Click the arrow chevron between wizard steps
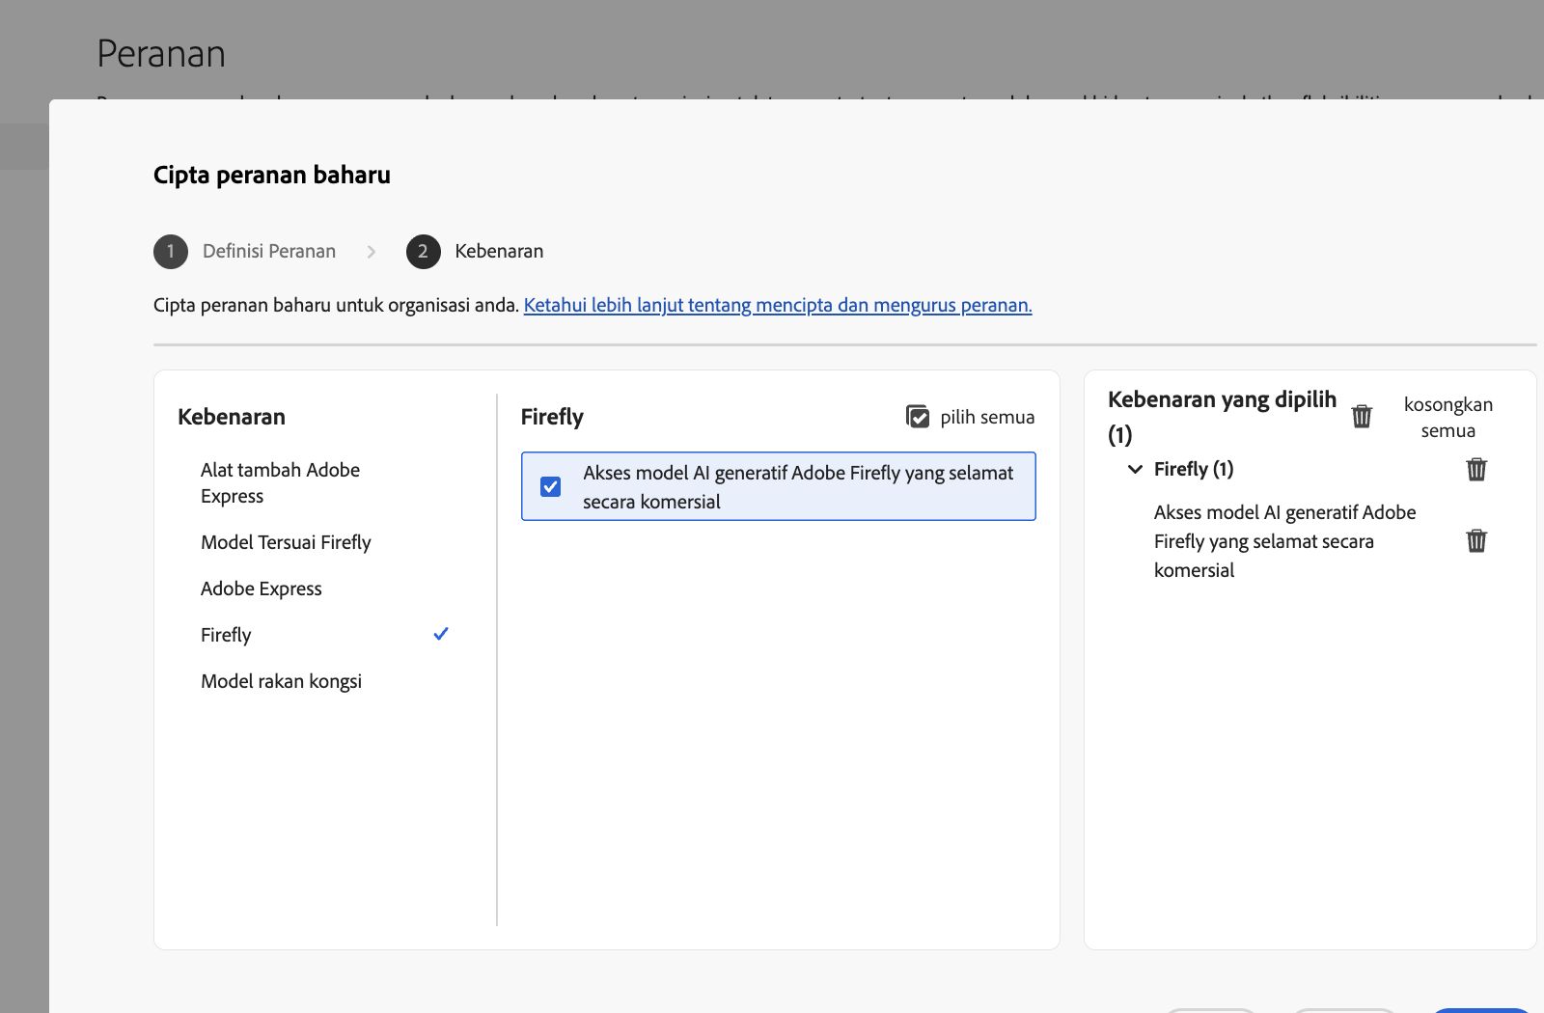This screenshot has height=1013, width=1544. click(372, 252)
